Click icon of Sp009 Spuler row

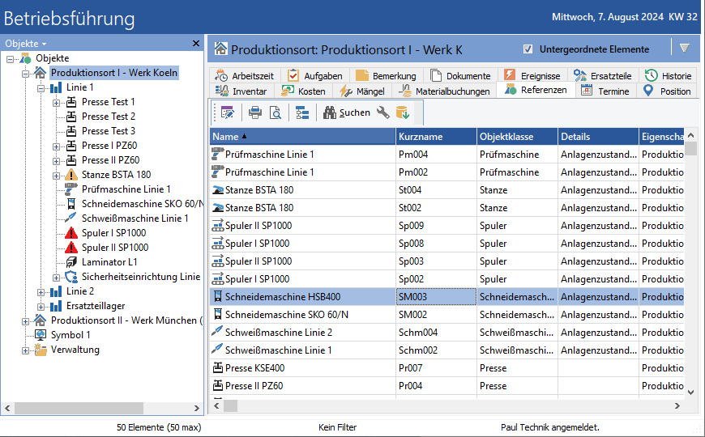pos(218,226)
